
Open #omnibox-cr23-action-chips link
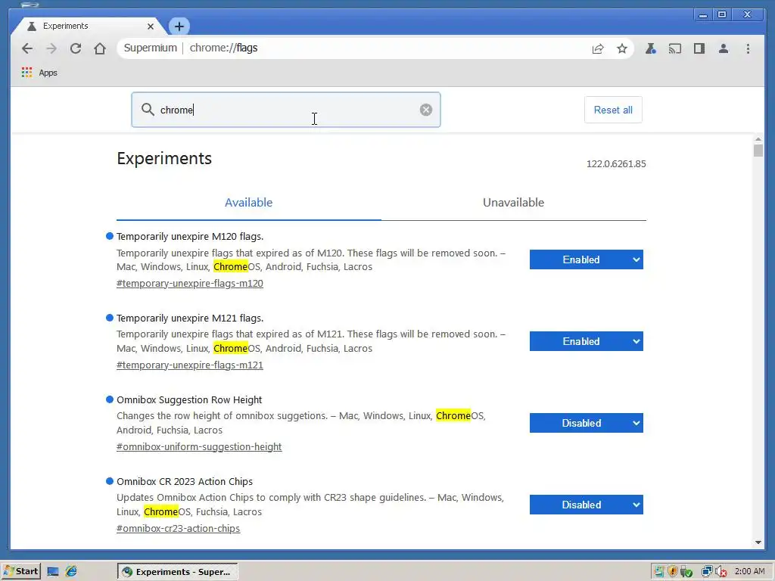click(179, 529)
